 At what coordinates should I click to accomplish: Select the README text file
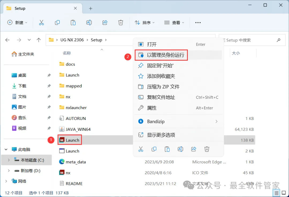click(71, 184)
